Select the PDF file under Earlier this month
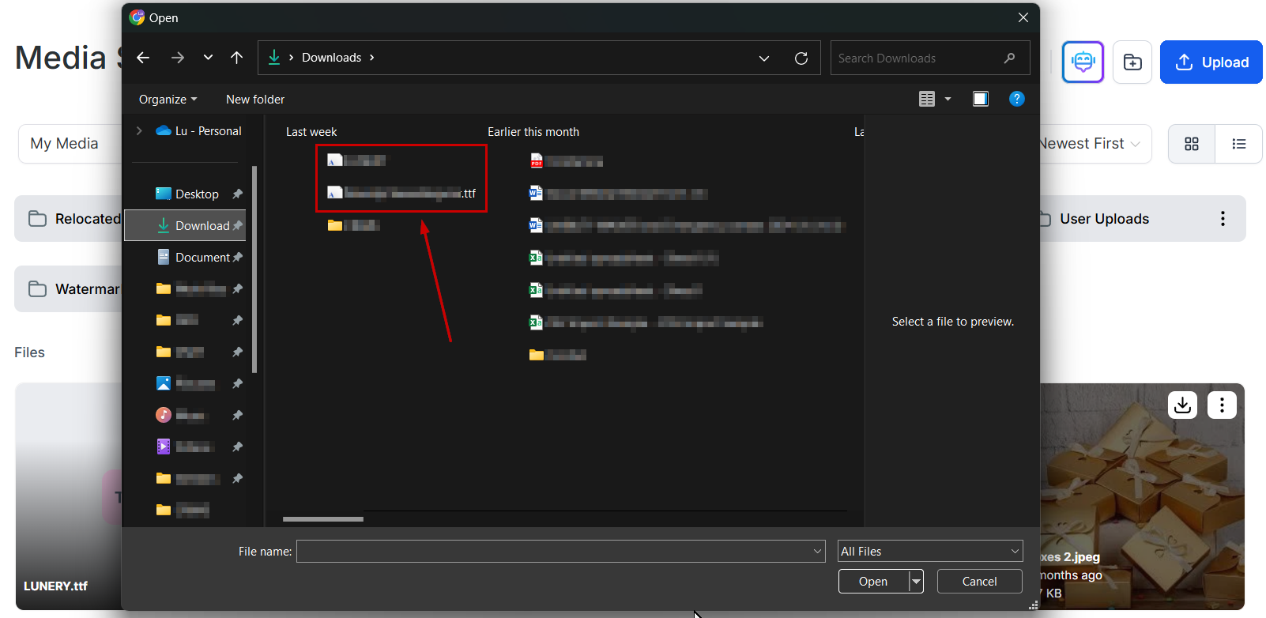 click(567, 161)
